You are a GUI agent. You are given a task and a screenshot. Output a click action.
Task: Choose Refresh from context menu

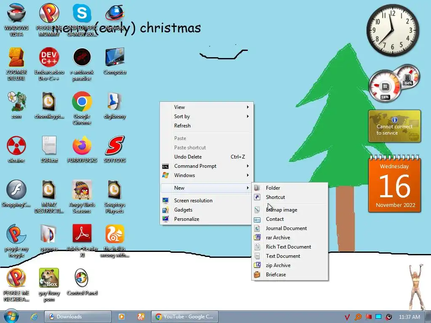207,125
